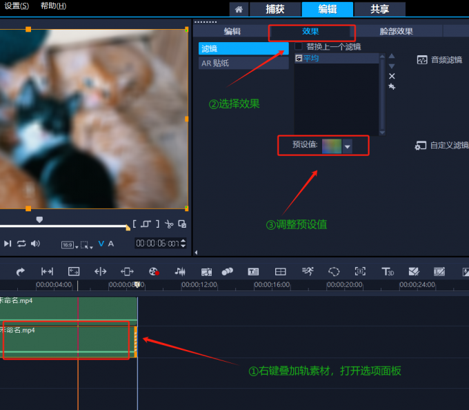This screenshot has width=469, height=410.
Task: Mute audio with the speaker icon
Action: [35, 244]
